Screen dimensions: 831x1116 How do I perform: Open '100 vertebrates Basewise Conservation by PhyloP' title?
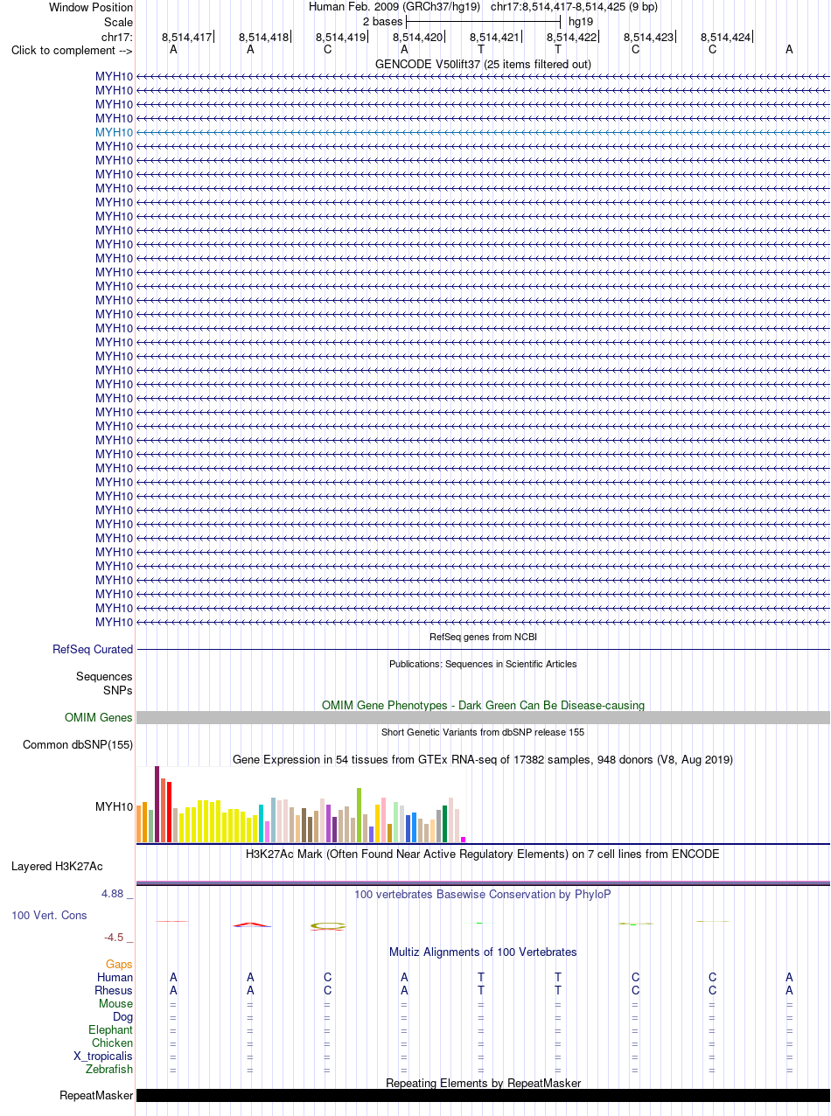[483, 895]
